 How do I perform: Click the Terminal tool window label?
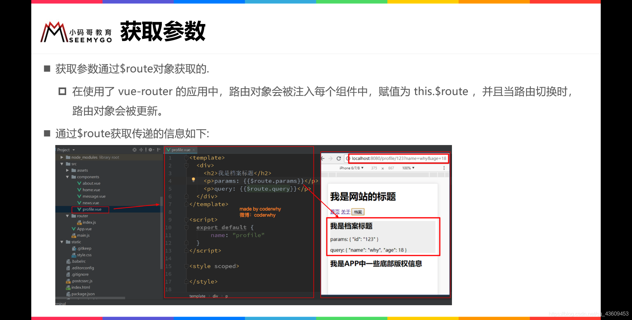tap(61, 304)
